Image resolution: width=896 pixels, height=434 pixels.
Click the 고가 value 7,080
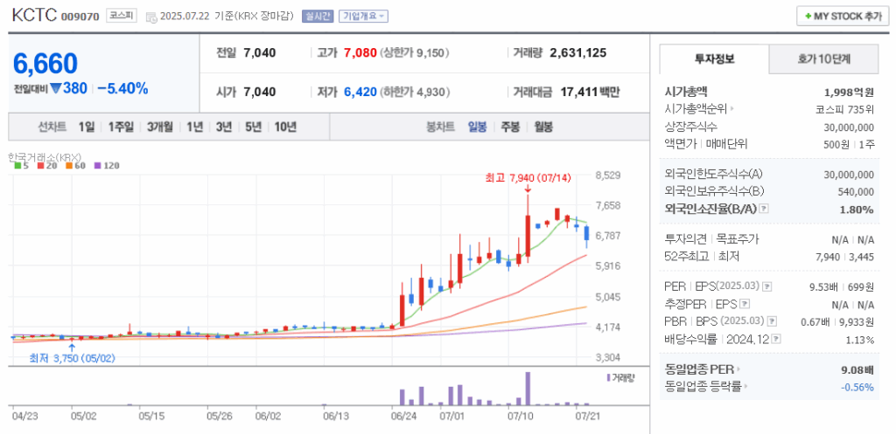[x=360, y=53]
